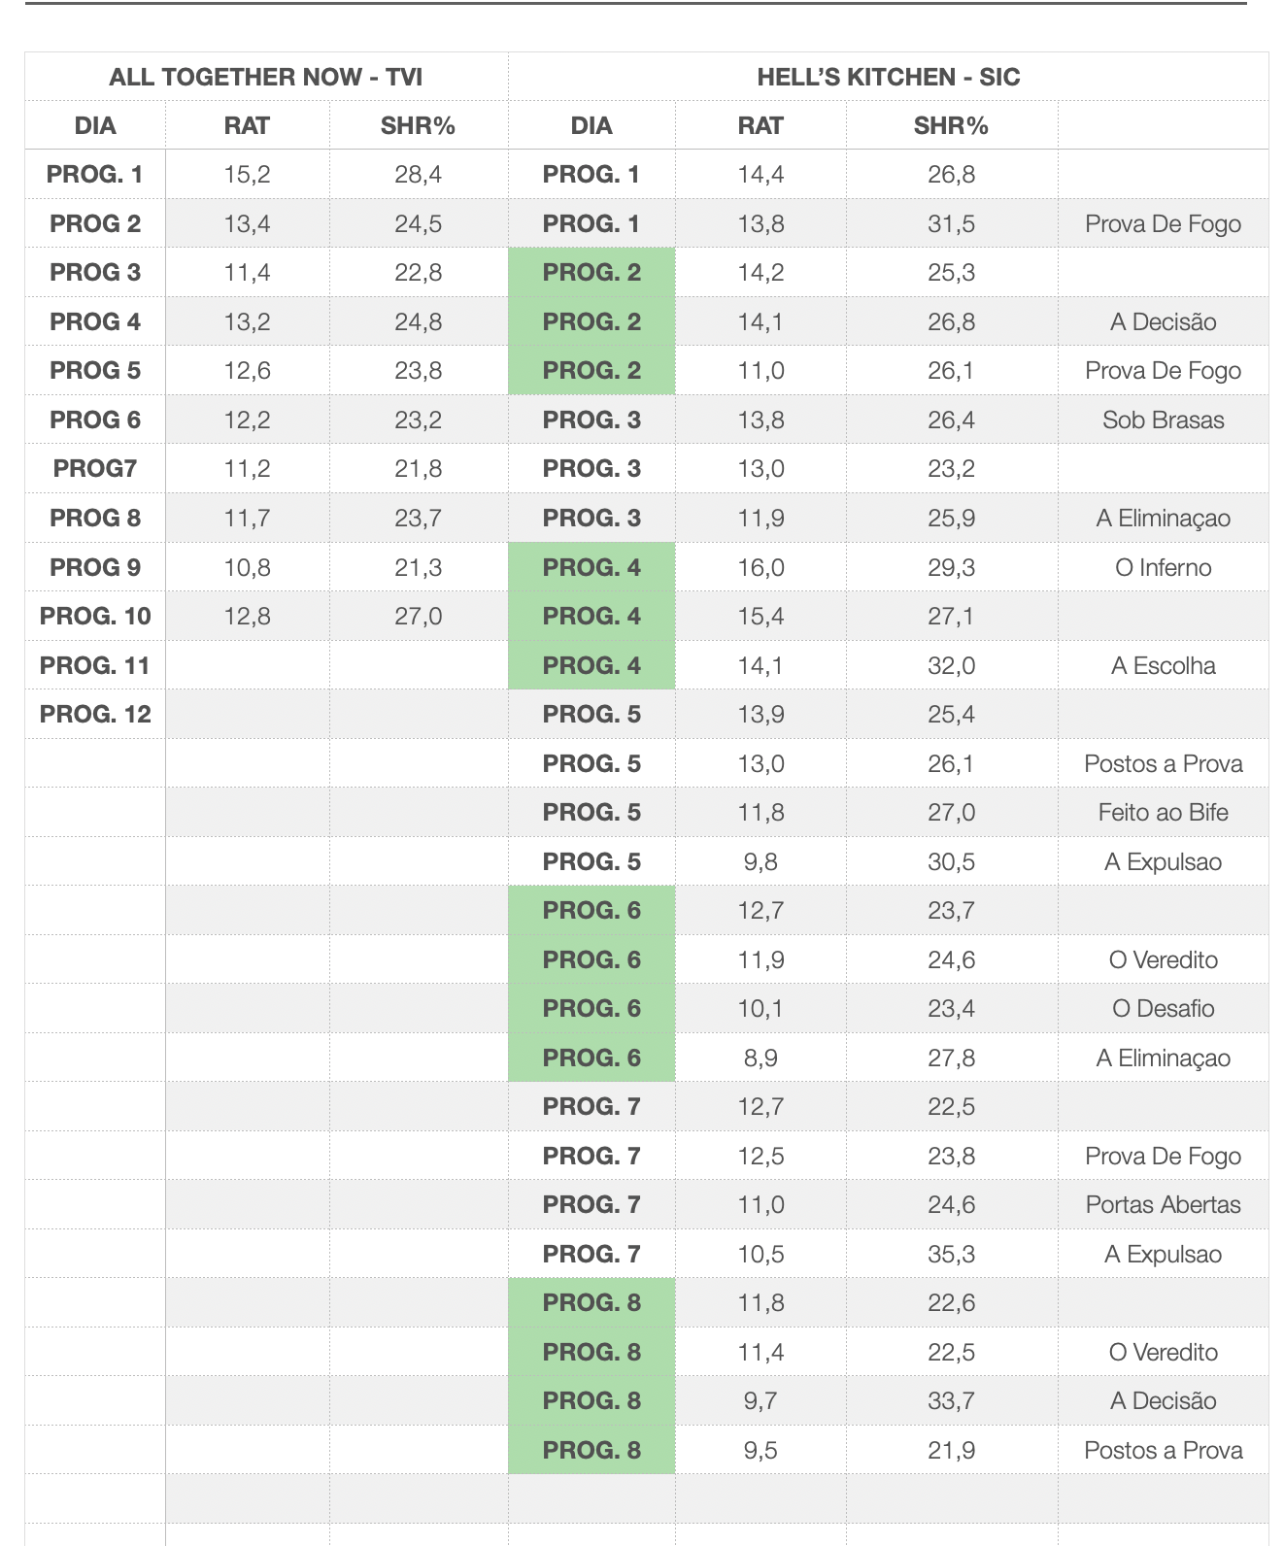Select the Sob Brasas episode cell
The image size is (1284, 1546).
(x=1163, y=420)
